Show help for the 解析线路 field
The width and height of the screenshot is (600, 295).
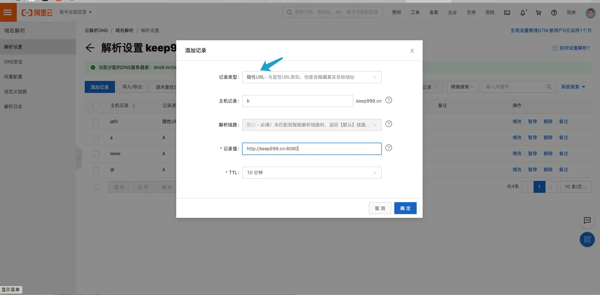click(389, 124)
